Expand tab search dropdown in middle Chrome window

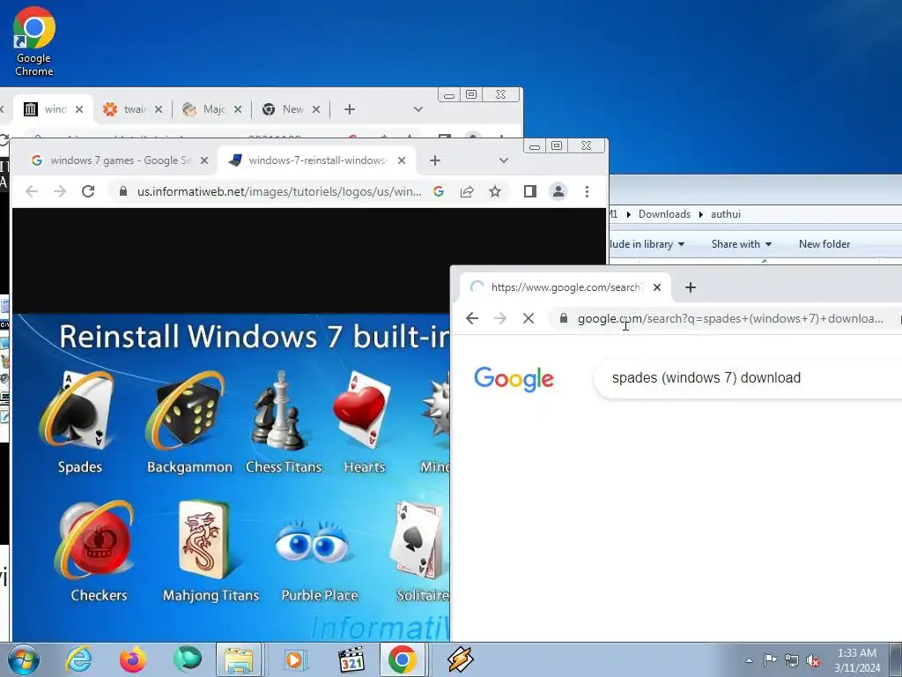[503, 160]
